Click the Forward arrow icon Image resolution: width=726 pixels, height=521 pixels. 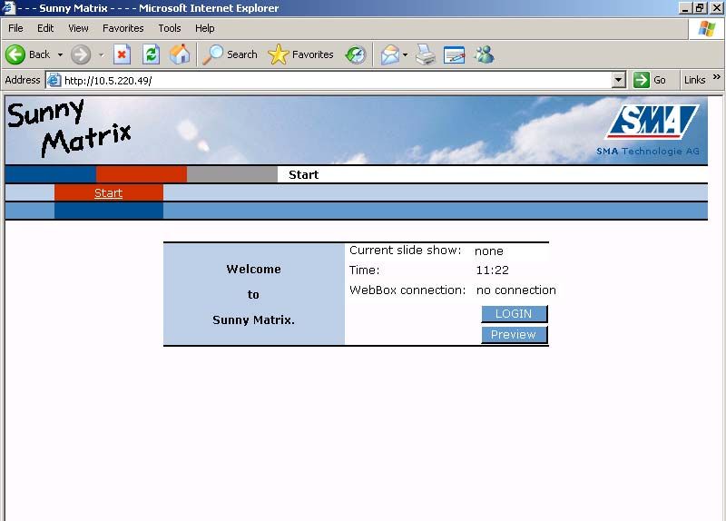point(81,54)
